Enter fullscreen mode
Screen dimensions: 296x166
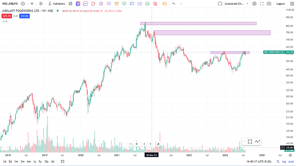tap(262, 3)
